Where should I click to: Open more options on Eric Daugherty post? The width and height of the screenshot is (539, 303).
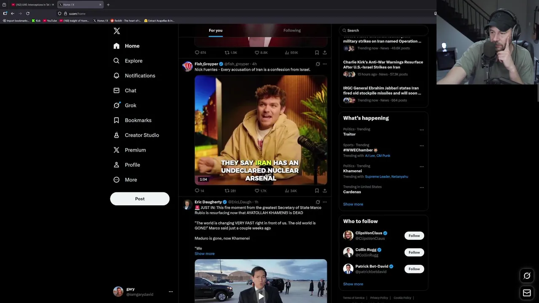[x=325, y=202]
